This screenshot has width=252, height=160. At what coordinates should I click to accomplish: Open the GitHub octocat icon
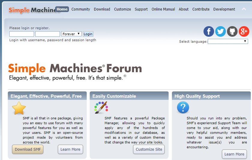coord(232,31)
